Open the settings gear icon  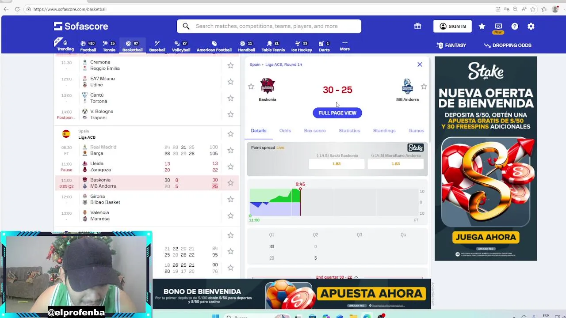[531, 26]
